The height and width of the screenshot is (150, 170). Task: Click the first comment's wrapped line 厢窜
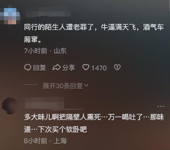click(33, 40)
